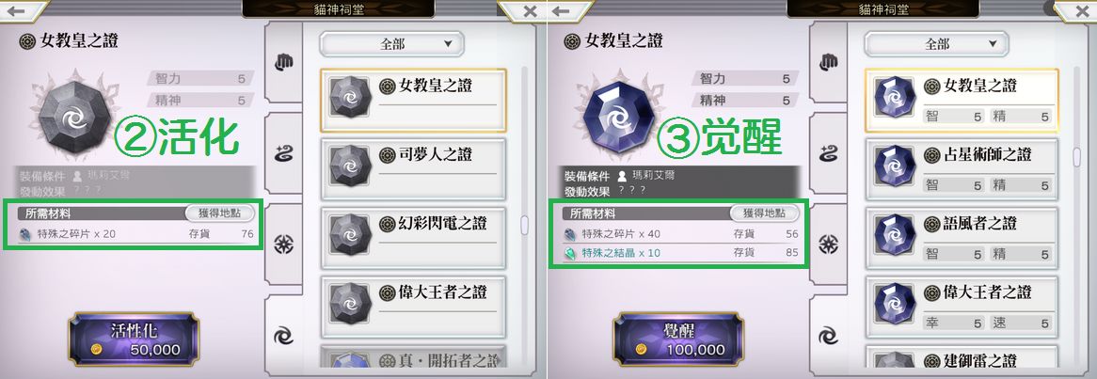This screenshot has height=379, width=1097.
Task: Click the 活性化 50,000 button
Action: [134, 340]
